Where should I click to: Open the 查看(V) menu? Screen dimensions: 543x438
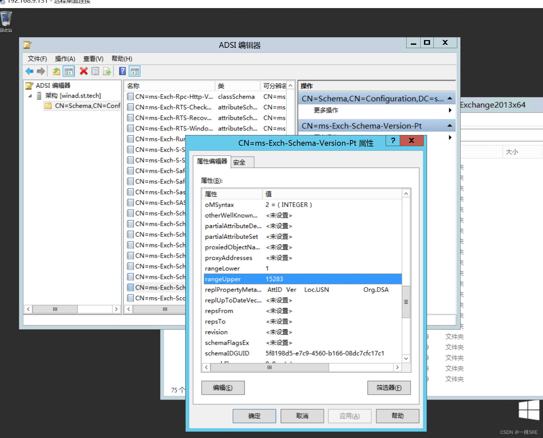coord(93,59)
